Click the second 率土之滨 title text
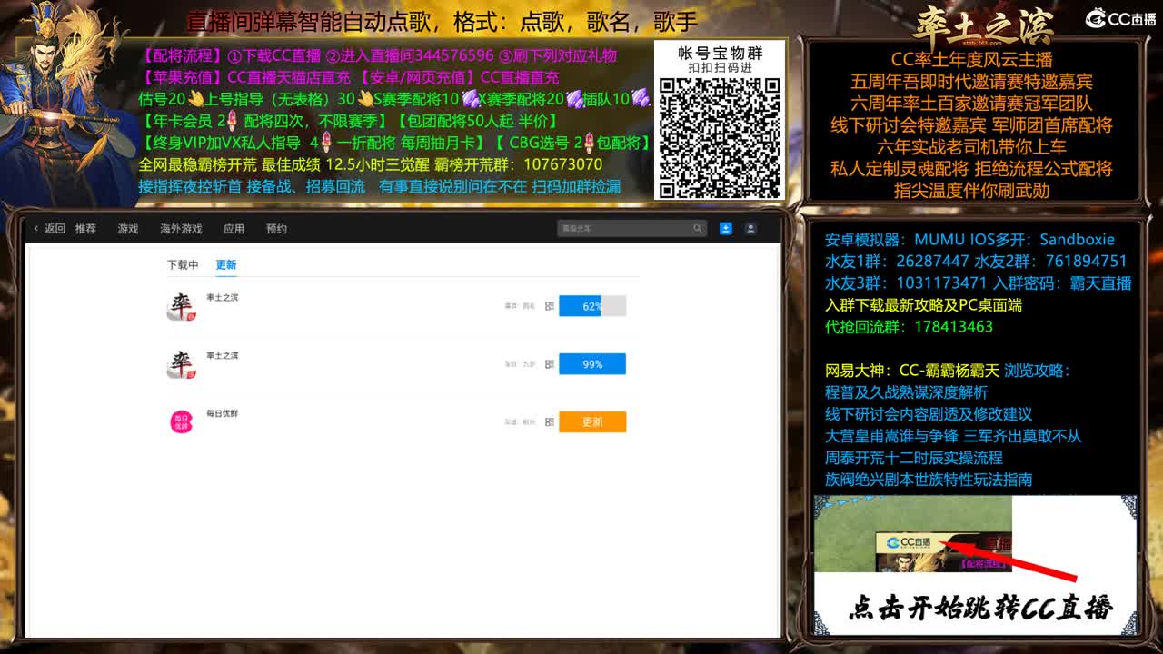The height and width of the screenshot is (654, 1163). [223, 356]
